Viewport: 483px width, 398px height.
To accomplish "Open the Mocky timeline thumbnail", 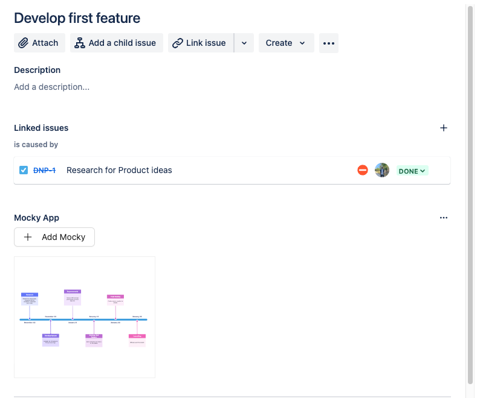I will point(85,317).
